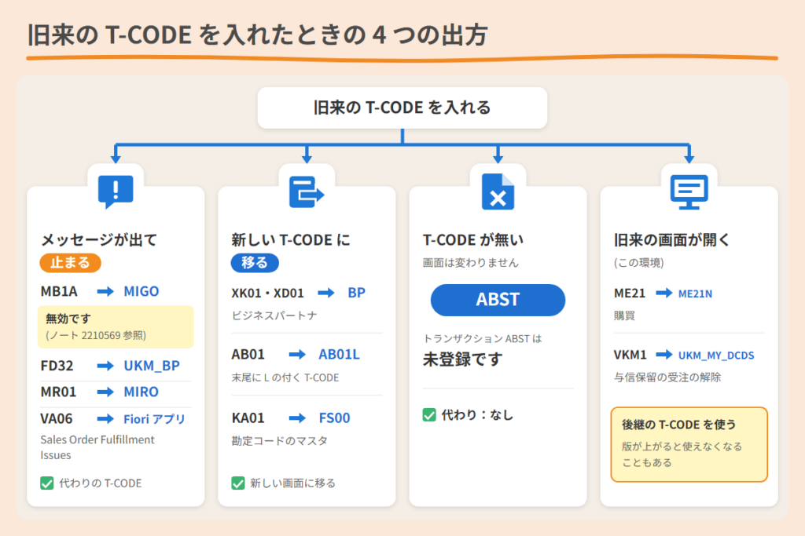
Task: Click the 後継の T-CODE を使う yellow box
Action: coord(689,444)
